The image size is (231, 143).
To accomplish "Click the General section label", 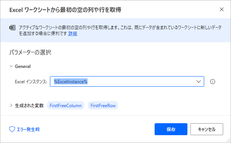I will point(23,66).
